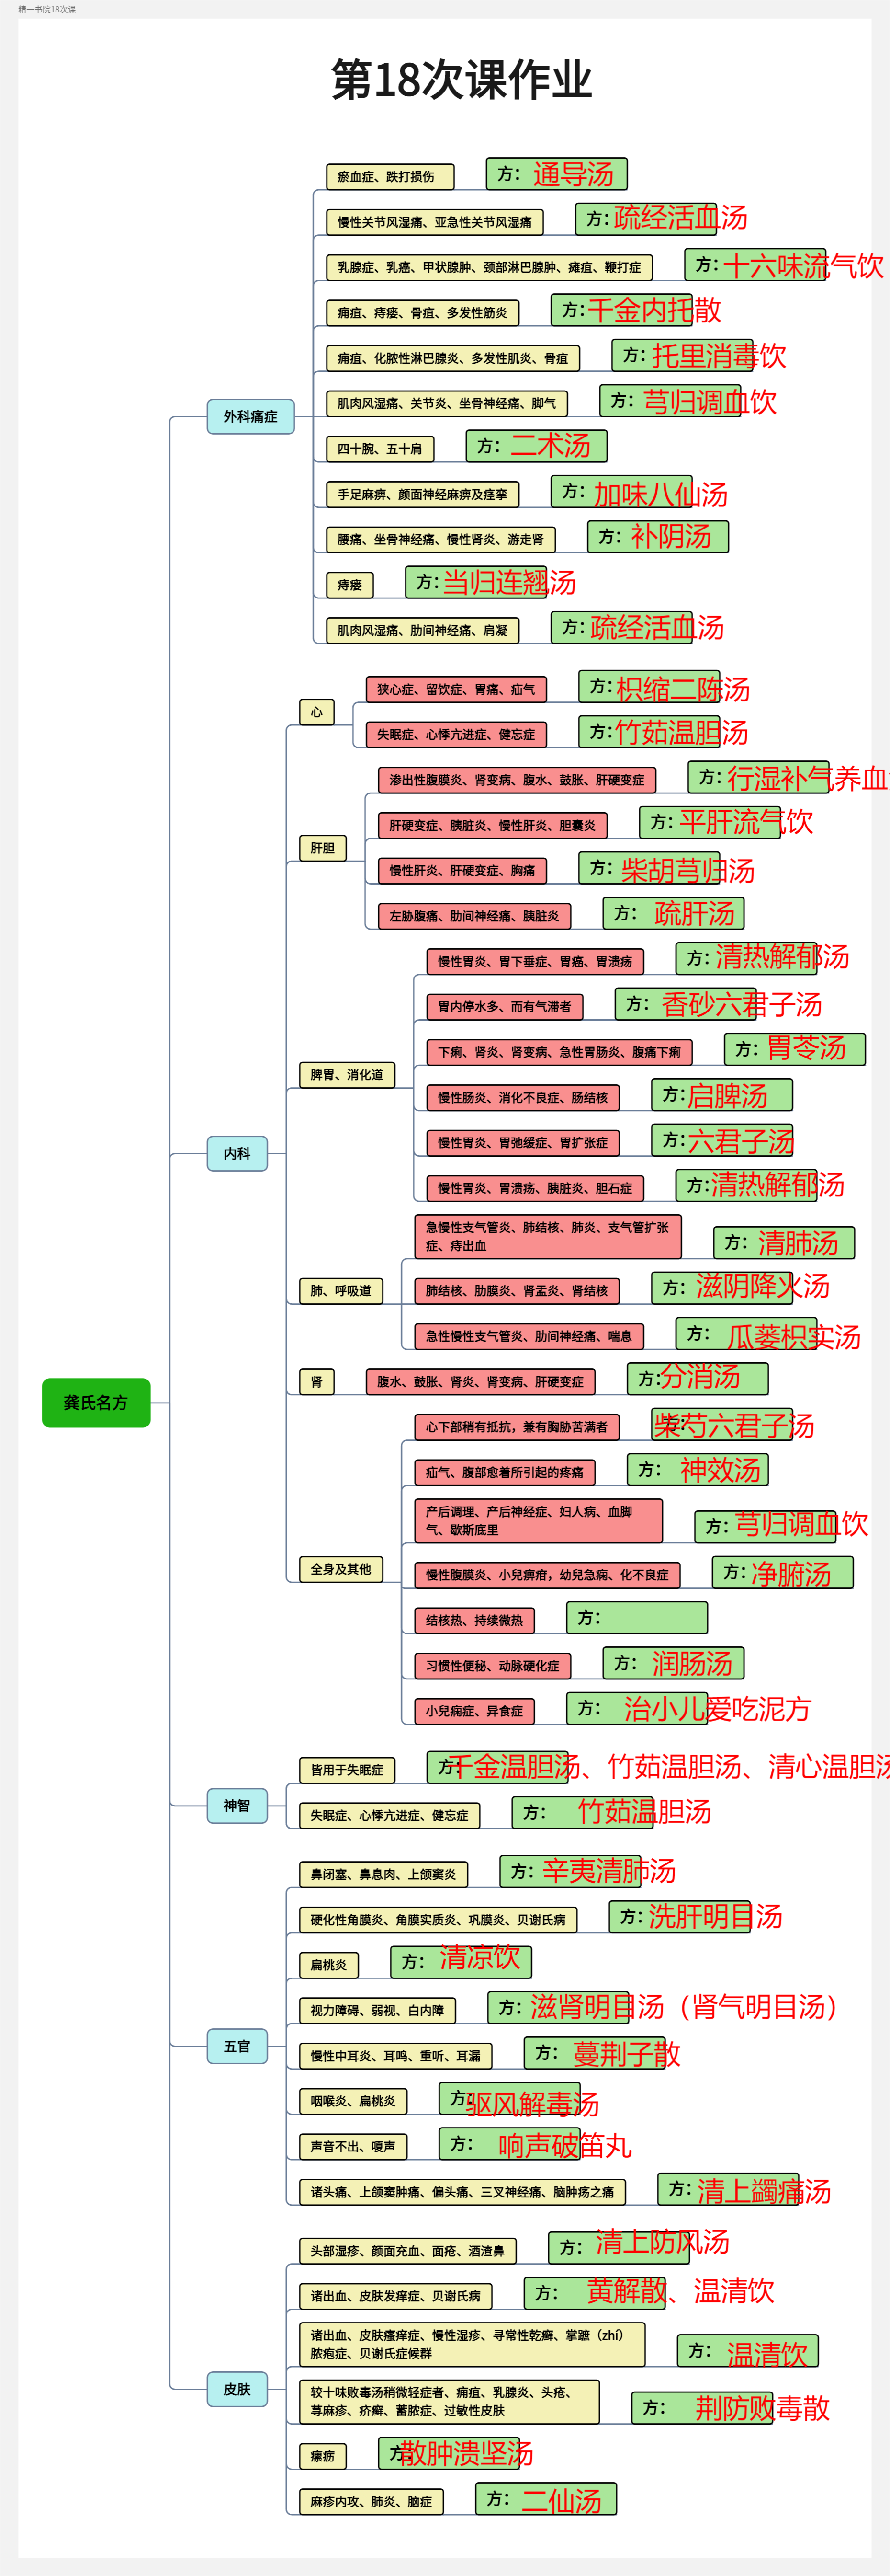This screenshot has width=890, height=2576.
Task: Click node 结核热、持续微热
Action: [x=474, y=1621]
